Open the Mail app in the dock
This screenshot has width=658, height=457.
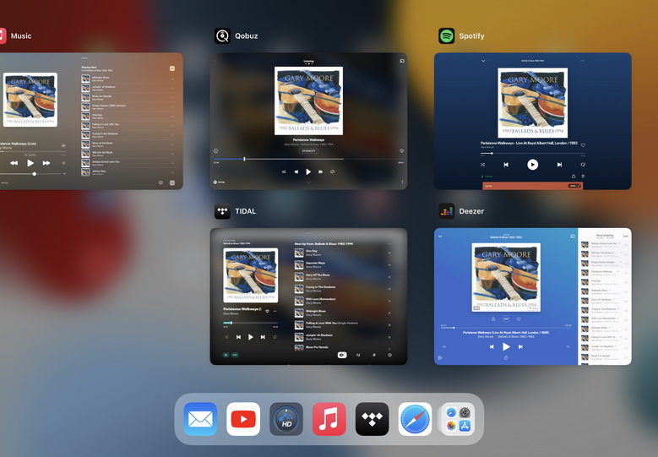200,419
